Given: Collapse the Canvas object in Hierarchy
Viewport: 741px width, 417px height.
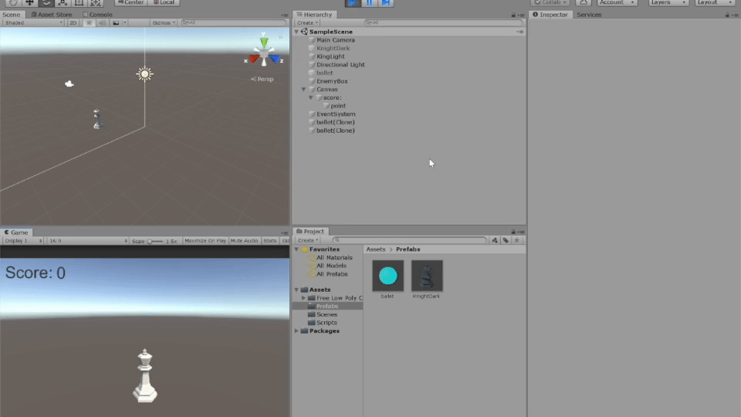Looking at the screenshot, I should pyautogui.click(x=303, y=90).
